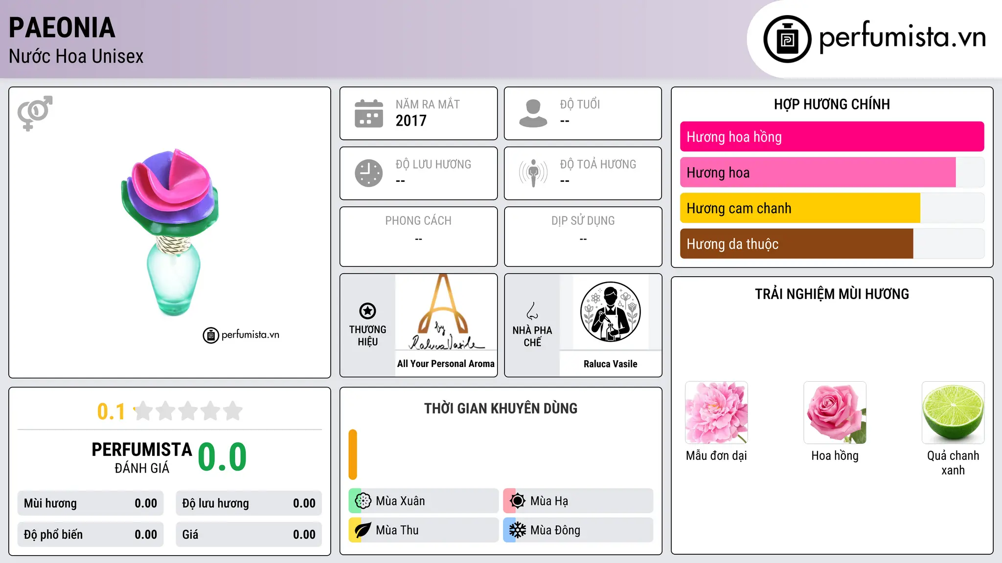
Task: Click the Quả chanh xanh caption text
Action: coord(953,463)
